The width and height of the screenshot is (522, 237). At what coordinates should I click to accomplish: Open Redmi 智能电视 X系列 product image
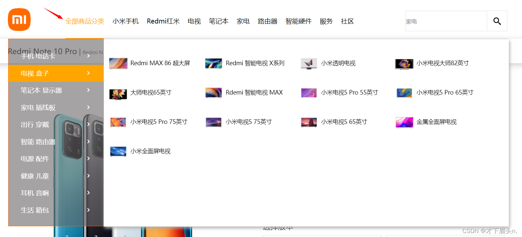[x=214, y=63]
